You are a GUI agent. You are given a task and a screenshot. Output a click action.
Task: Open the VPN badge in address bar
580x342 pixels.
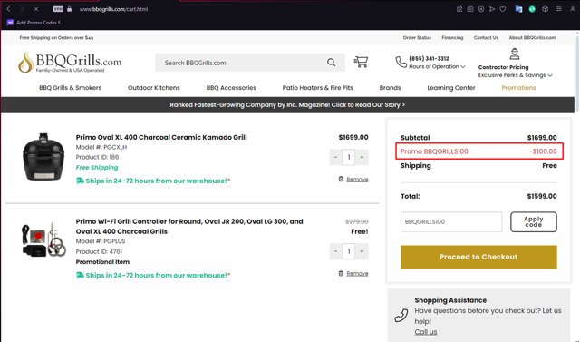[x=58, y=9]
